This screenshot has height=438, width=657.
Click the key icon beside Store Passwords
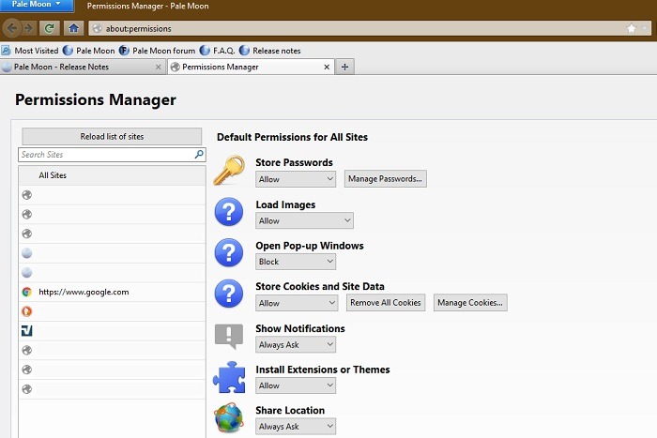[229, 171]
